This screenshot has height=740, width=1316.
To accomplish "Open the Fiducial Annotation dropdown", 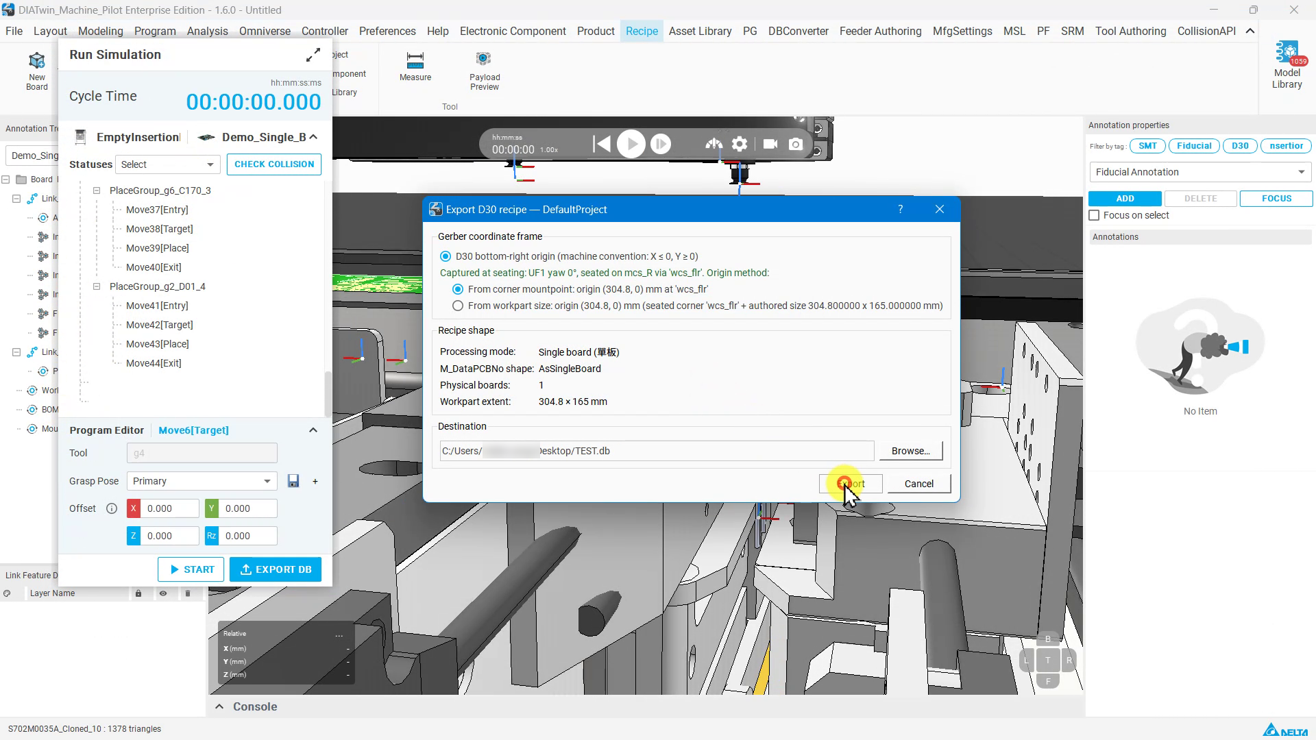I will point(1200,172).
